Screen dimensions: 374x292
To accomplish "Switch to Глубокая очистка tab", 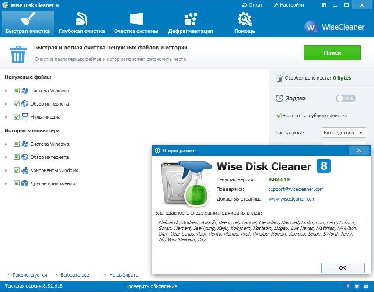I will click(82, 23).
